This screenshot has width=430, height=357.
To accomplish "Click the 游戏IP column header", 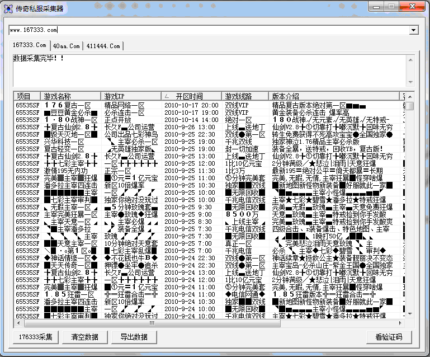I will pos(131,96).
